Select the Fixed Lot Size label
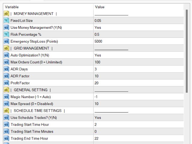 pyautogui.click(x=22, y=21)
